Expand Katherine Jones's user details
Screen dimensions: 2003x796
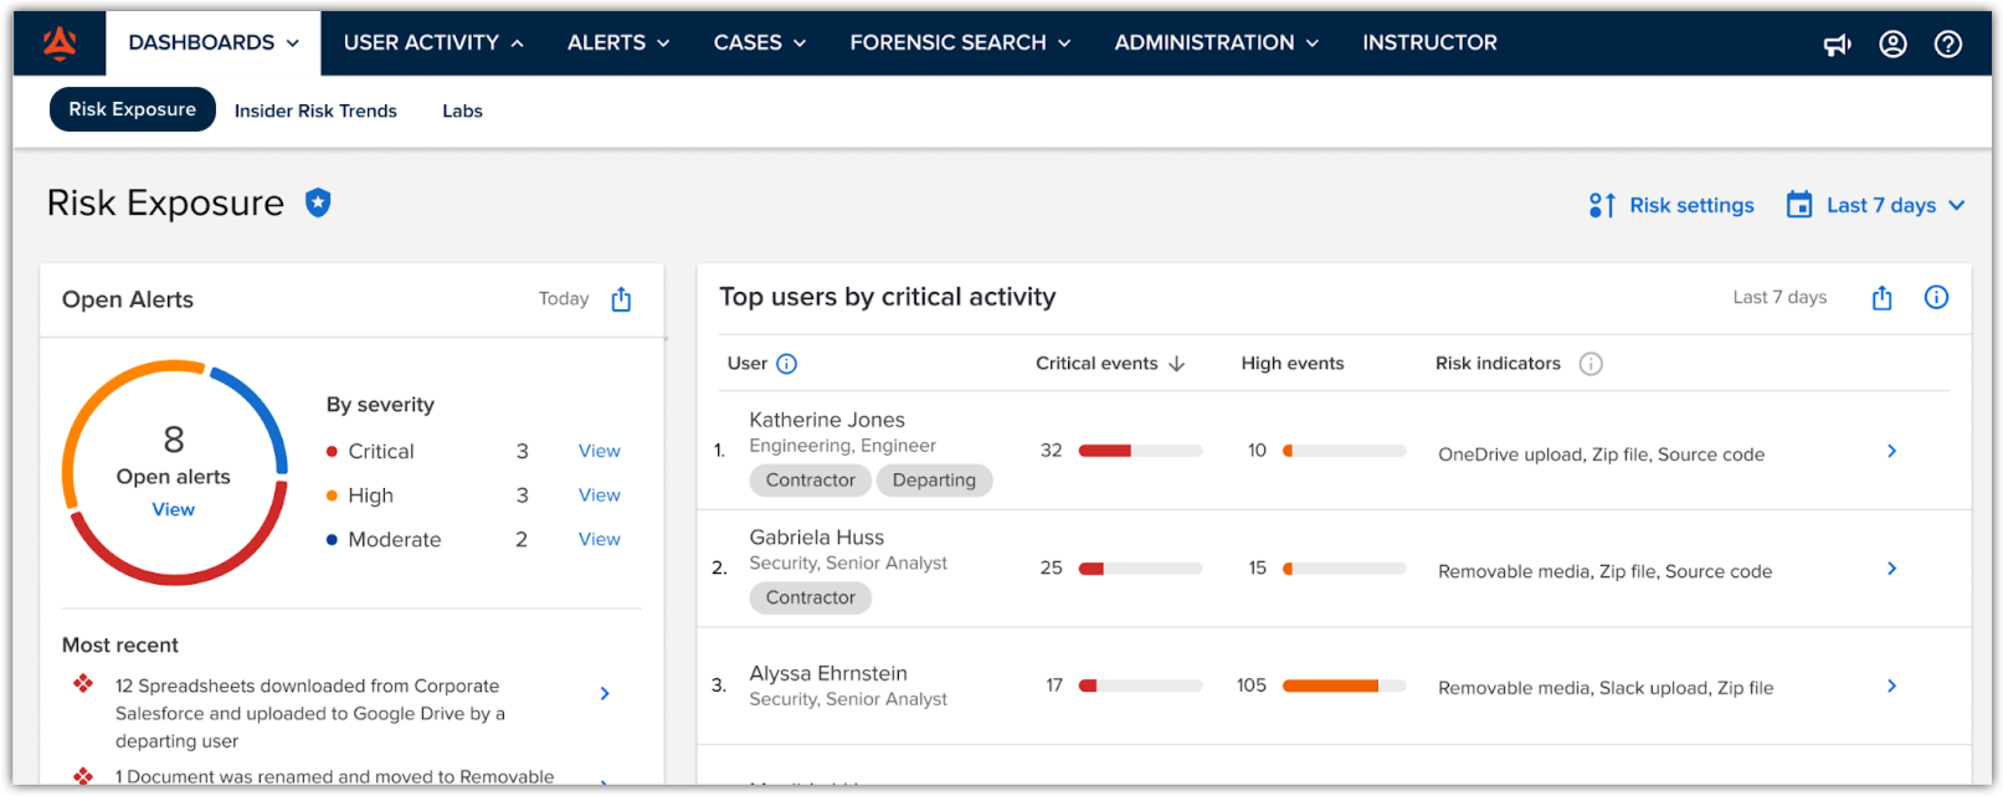[x=1891, y=451]
